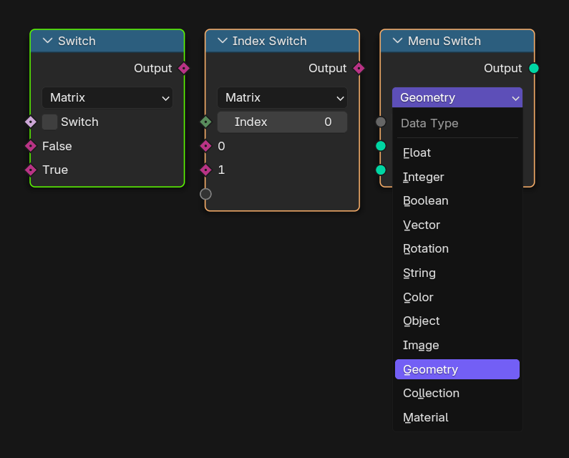Click the Switch node Output socket
The image size is (569, 458).
point(184,68)
